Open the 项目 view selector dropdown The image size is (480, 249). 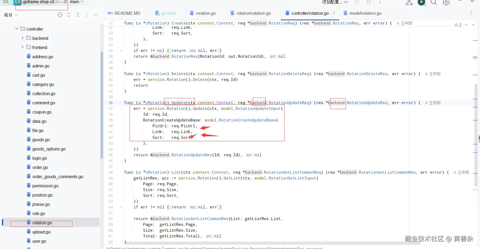click(x=11, y=15)
